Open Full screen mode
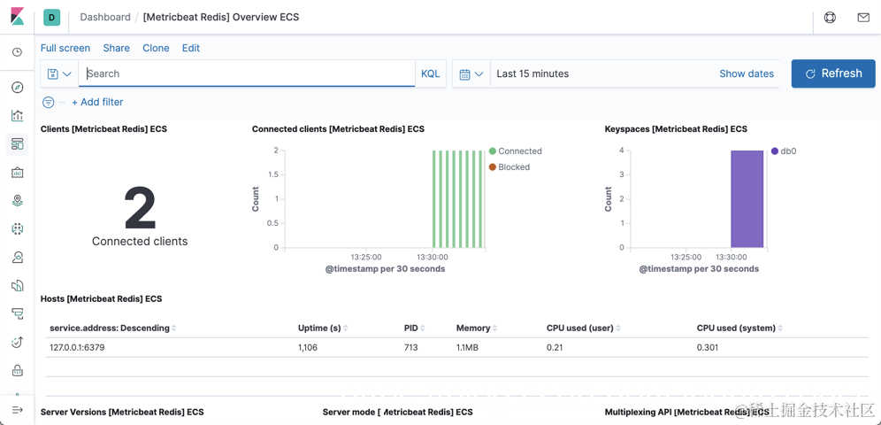 (x=65, y=48)
